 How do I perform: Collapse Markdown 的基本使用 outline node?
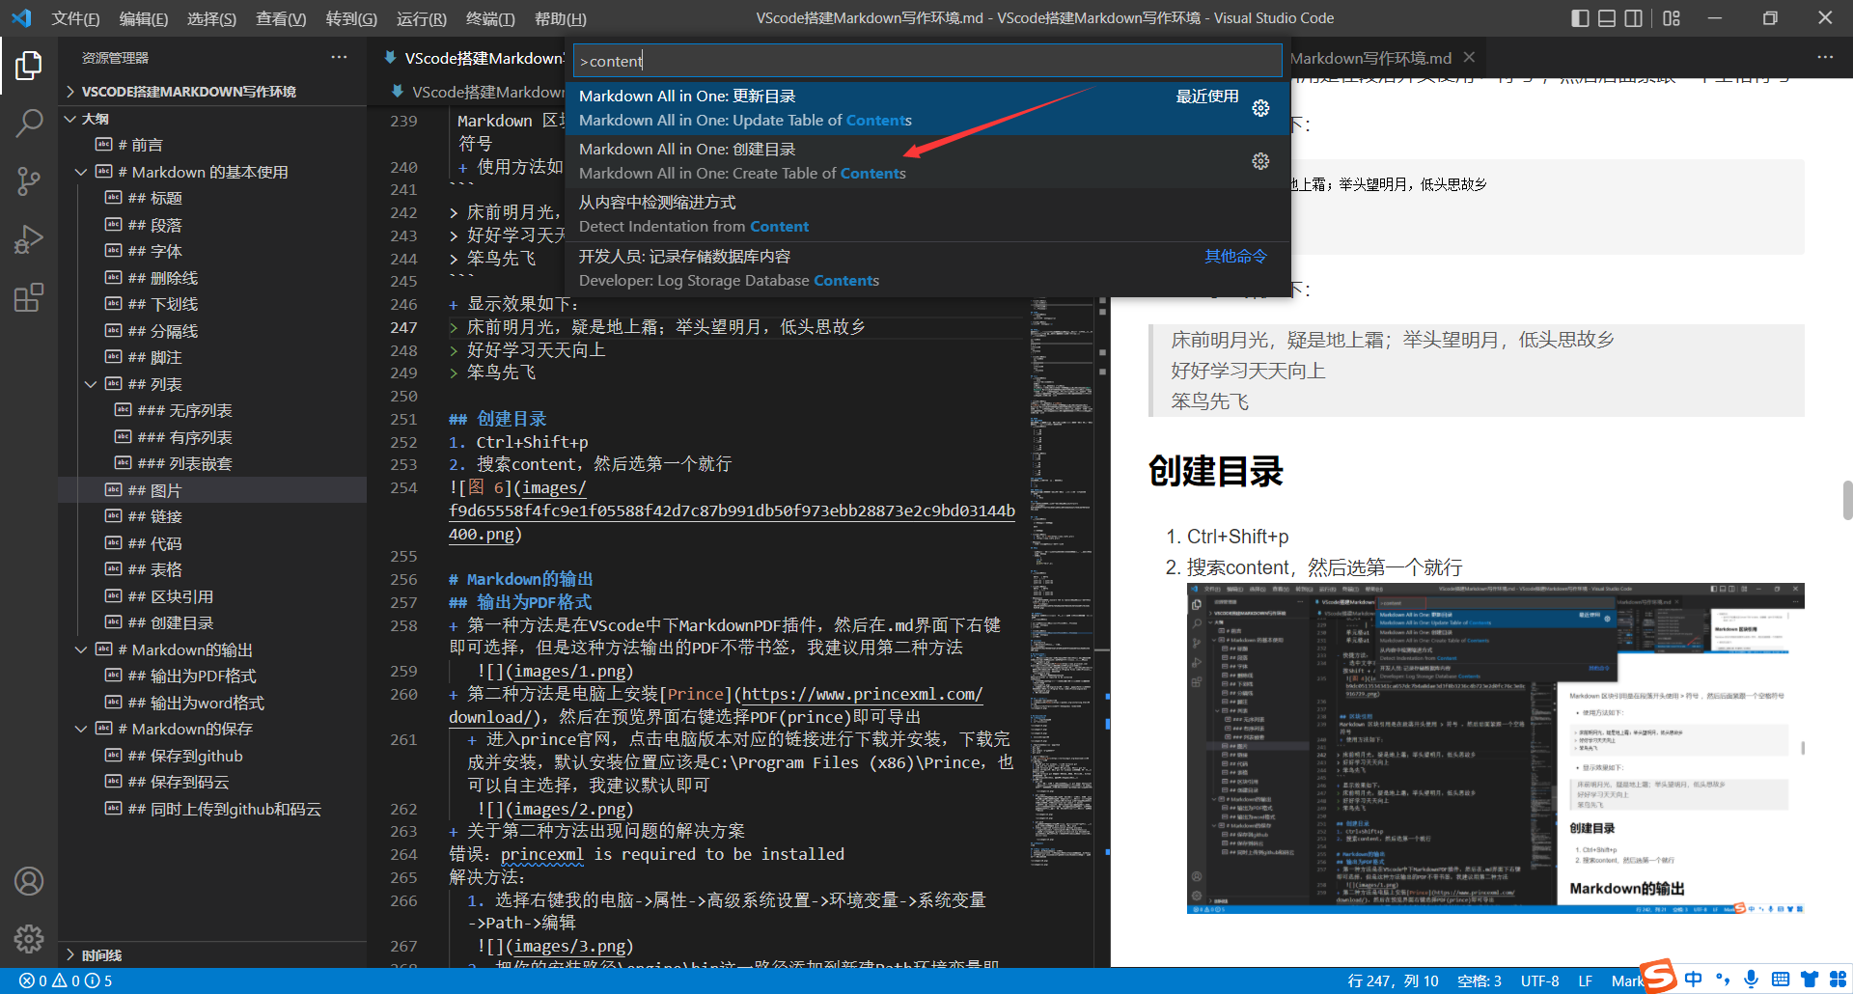click(81, 172)
